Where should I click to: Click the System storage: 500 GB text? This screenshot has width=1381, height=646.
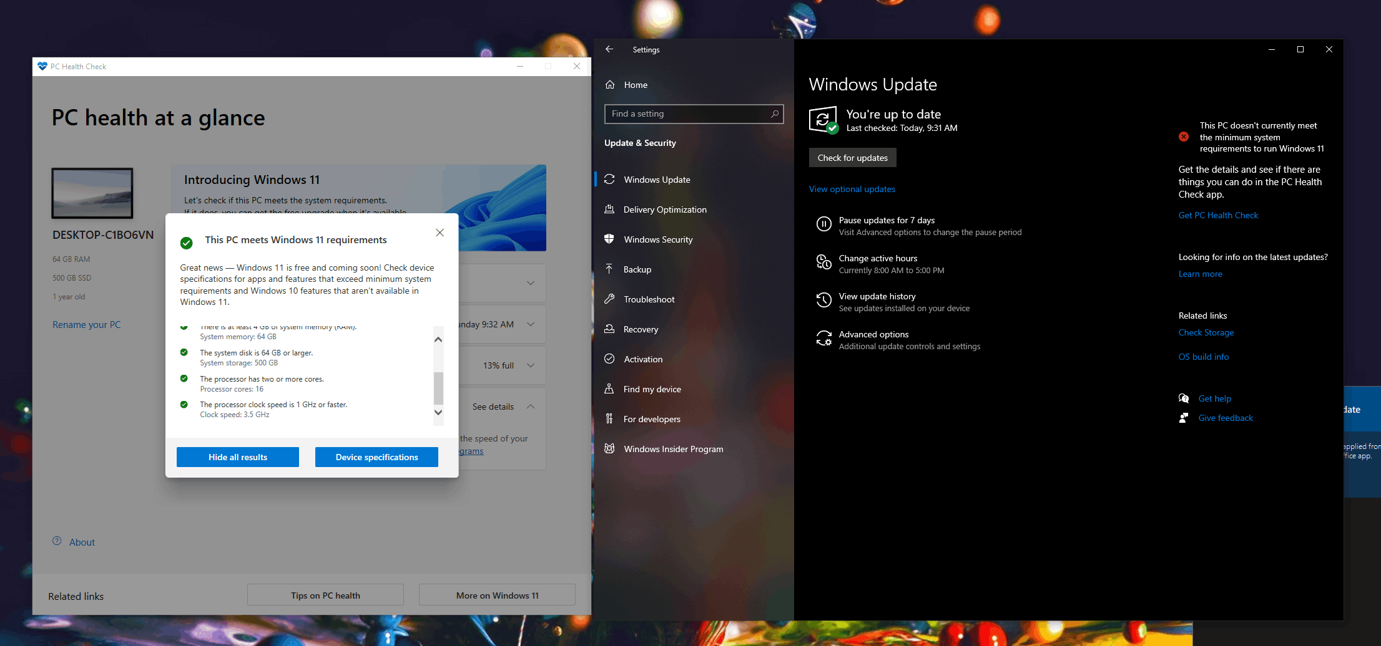click(x=239, y=363)
